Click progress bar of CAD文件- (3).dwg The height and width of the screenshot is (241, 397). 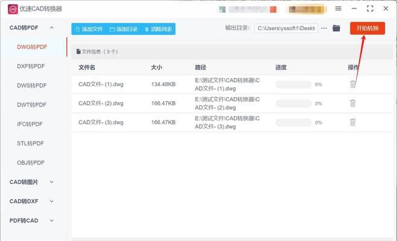pyautogui.click(x=293, y=123)
